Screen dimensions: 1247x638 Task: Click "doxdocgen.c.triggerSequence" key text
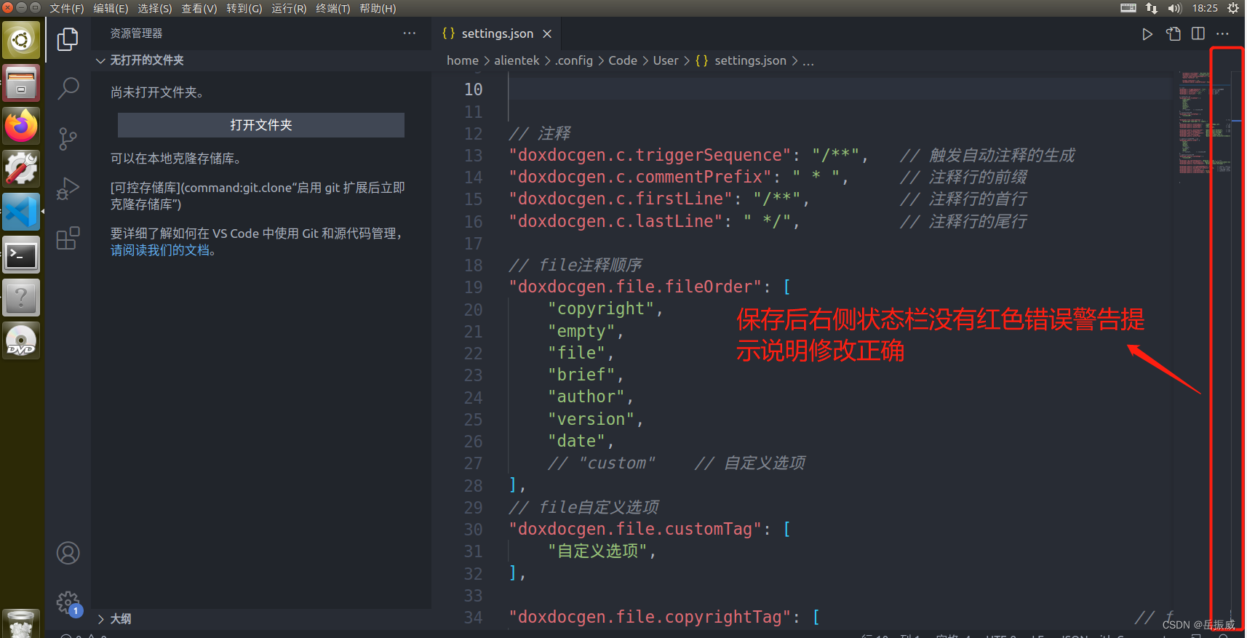click(x=650, y=155)
